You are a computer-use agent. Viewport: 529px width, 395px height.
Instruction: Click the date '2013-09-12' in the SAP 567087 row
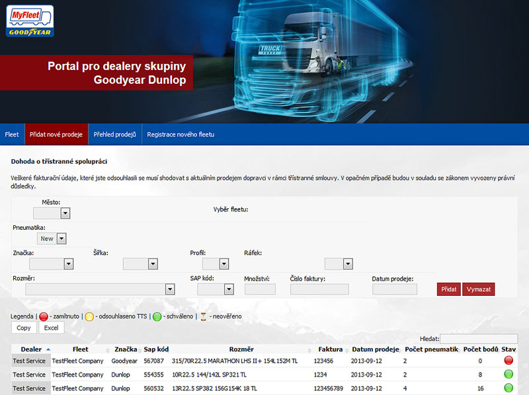pyautogui.click(x=366, y=361)
